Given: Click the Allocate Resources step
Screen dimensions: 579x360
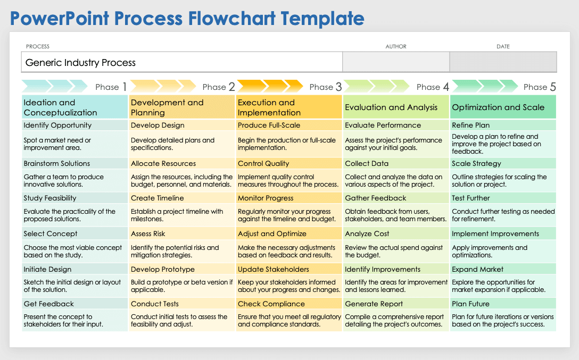Looking at the screenshot, I should click(163, 164).
